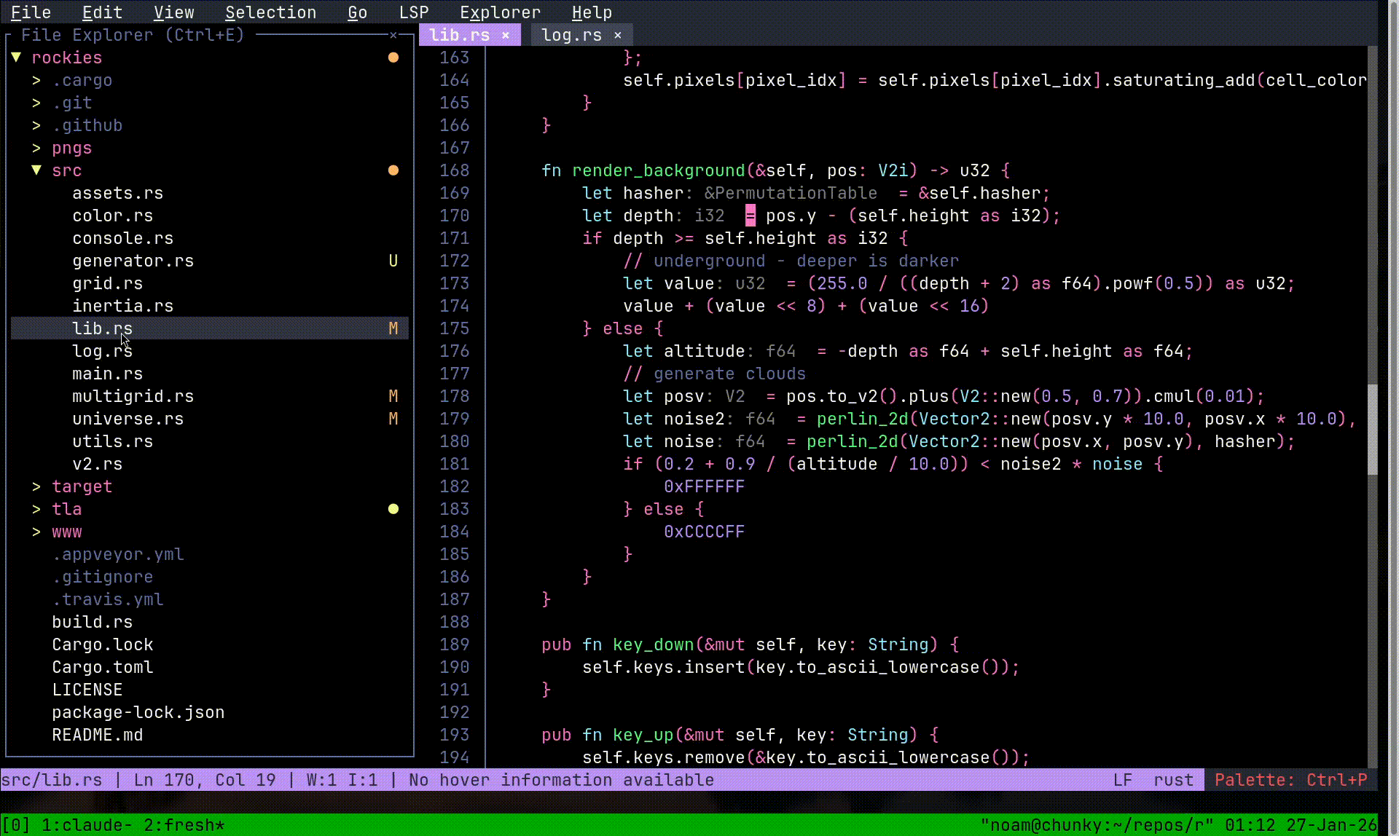Viewport: 1399px width, 836px height.
Task: Click the editor vertical scrollbar thumb
Action: [x=1372, y=430]
